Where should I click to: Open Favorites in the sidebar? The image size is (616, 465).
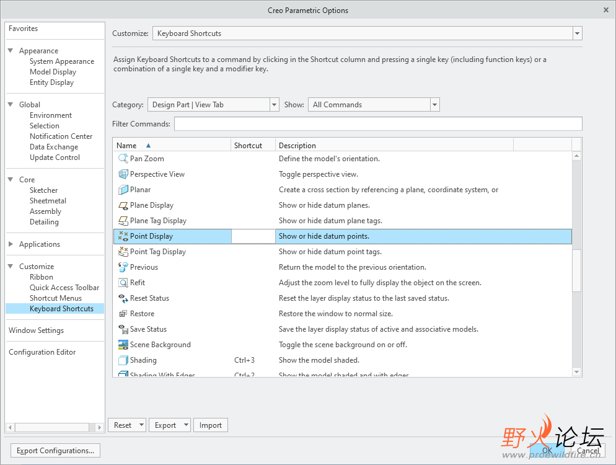pyautogui.click(x=23, y=29)
